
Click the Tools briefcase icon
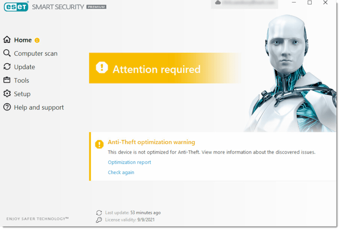(x=7, y=80)
